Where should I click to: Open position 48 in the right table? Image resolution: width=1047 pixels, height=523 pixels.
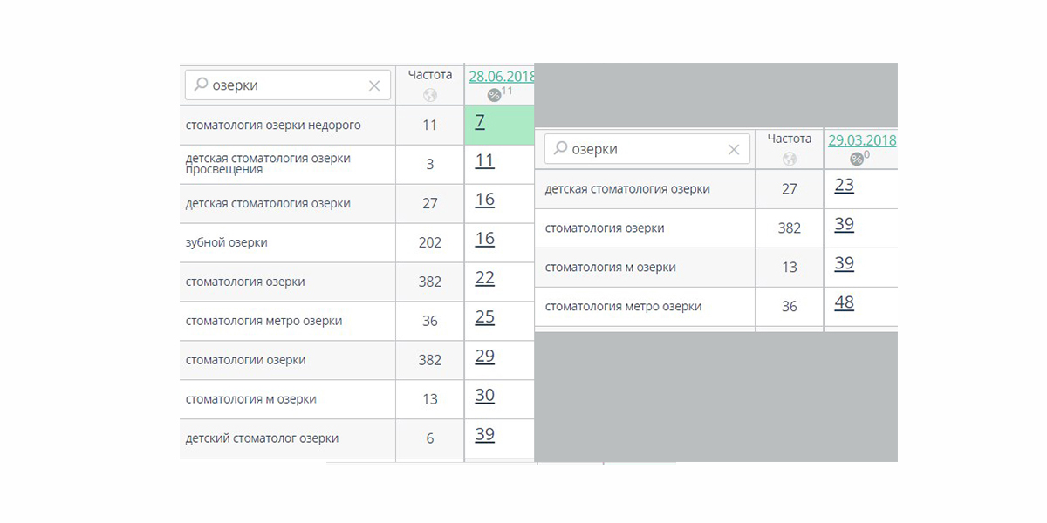click(x=844, y=303)
